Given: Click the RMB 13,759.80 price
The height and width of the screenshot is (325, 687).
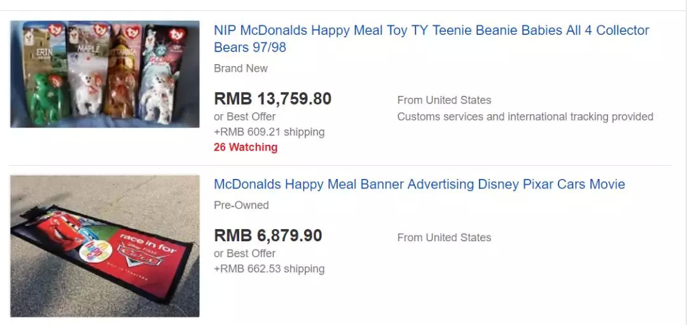Looking at the screenshot, I should click(x=272, y=99).
